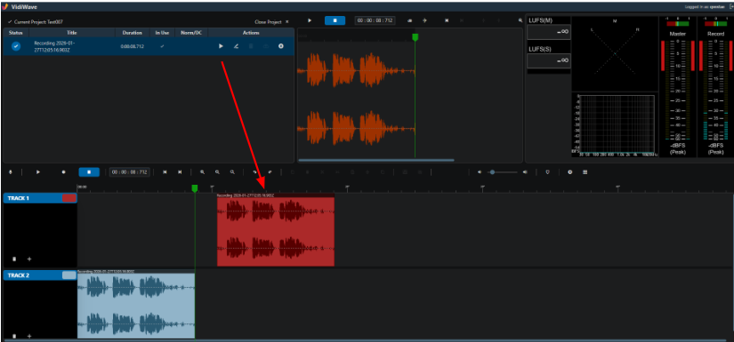The width and height of the screenshot is (734, 342).
Task: Click the timeline record button
Action: (x=64, y=172)
